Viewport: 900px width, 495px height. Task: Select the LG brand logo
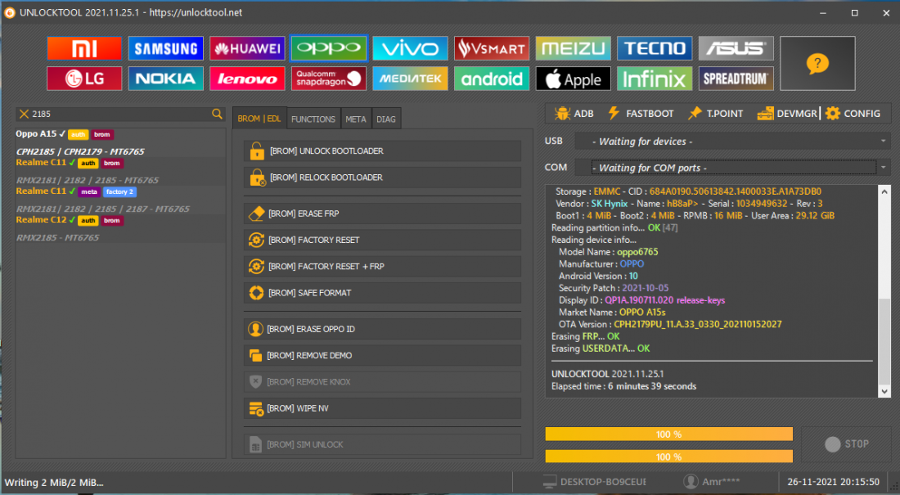[x=84, y=79]
